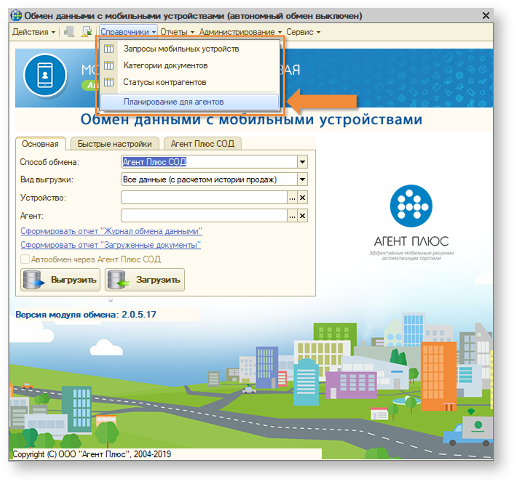Switch to the Агент Плюс СОД tab

pos(203,144)
